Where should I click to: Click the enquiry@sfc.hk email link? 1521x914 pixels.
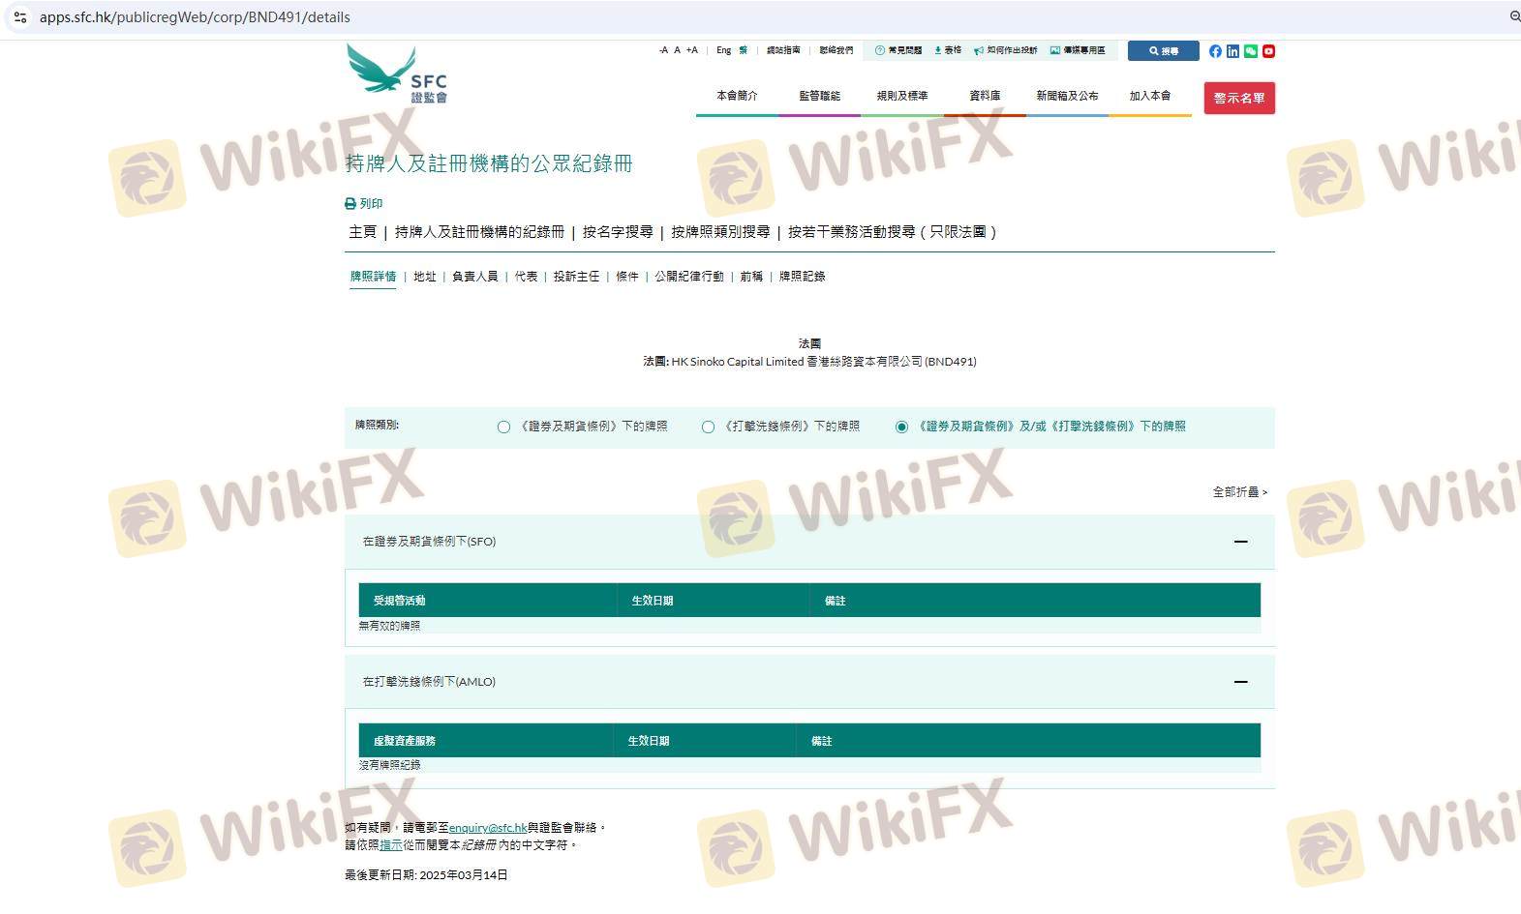point(488,828)
